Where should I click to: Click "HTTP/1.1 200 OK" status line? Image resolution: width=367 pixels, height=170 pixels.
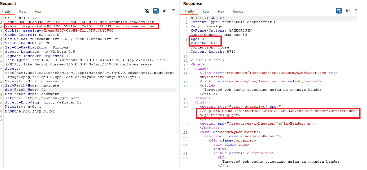pyautogui.click(x=207, y=18)
